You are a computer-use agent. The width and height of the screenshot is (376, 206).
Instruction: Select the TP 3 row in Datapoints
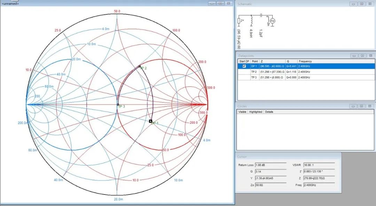[306, 77]
